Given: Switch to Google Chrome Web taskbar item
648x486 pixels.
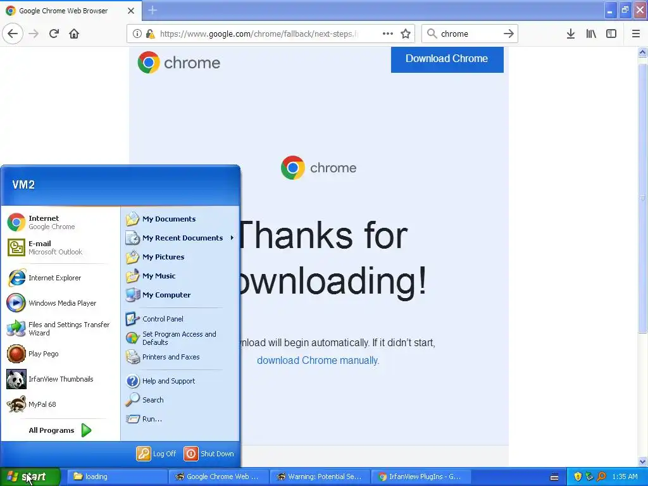Looking at the screenshot, I should (218, 477).
